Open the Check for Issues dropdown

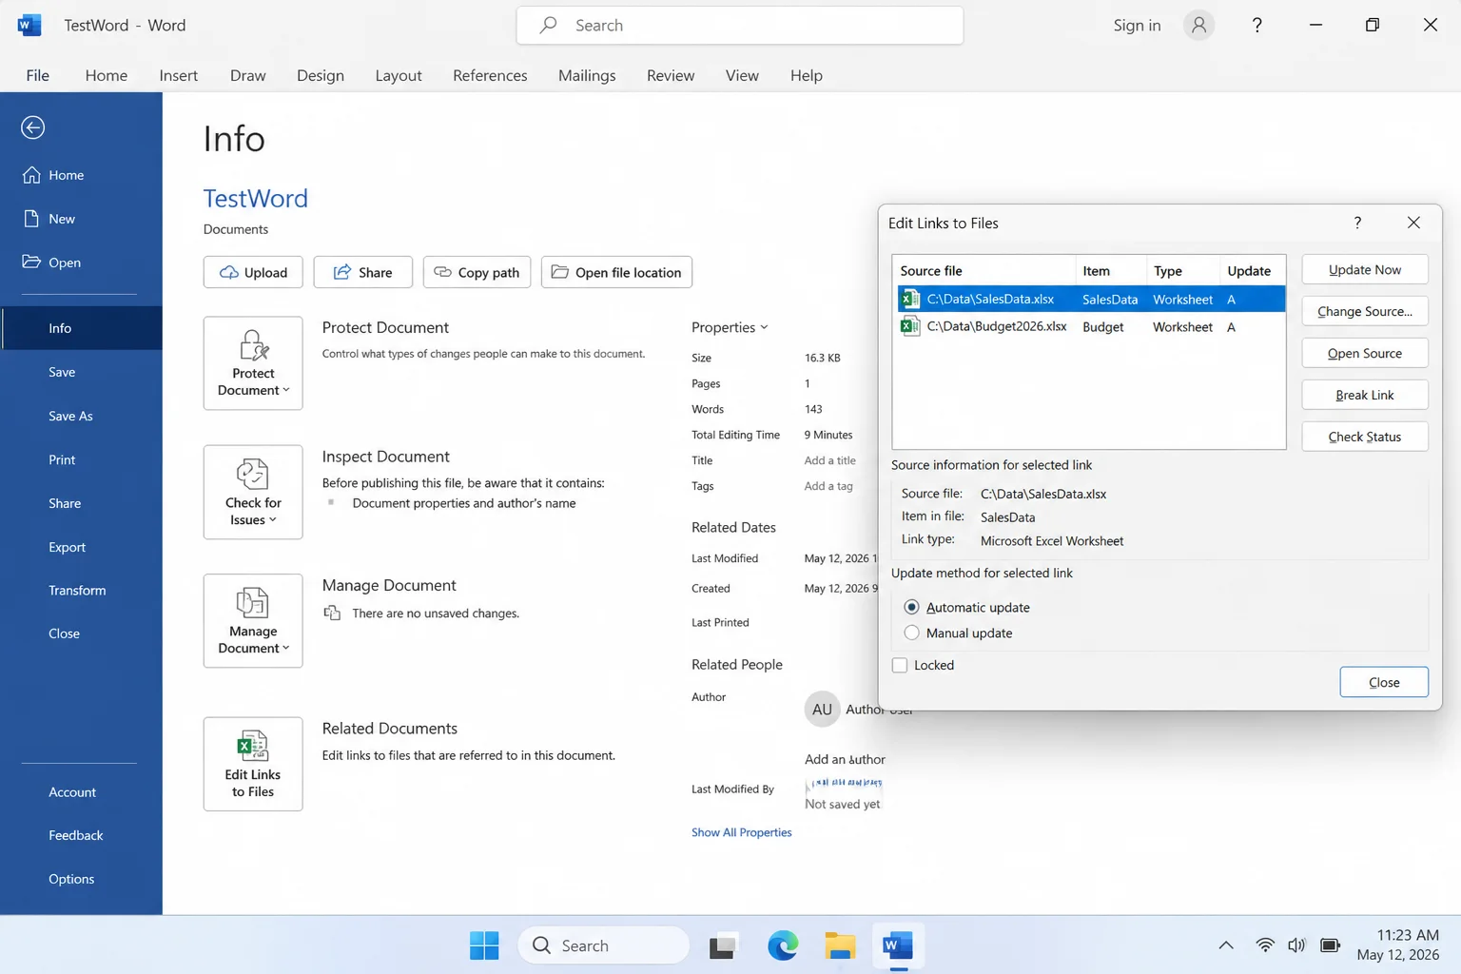click(x=253, y=492)
